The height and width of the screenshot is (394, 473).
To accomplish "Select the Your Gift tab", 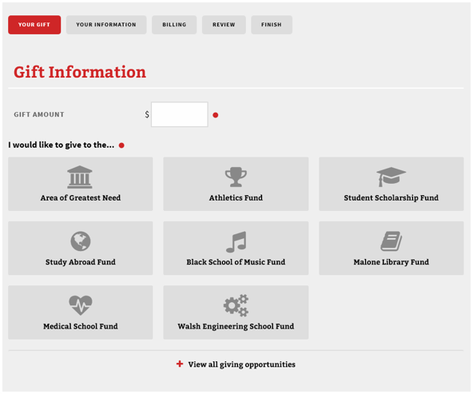I will pyautogui.click(x=34, y=25).
